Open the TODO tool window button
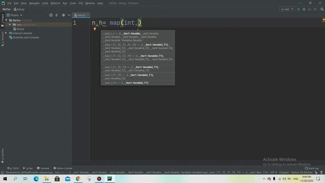The width and height of the screenshot is (325, 183). (13, 168)
